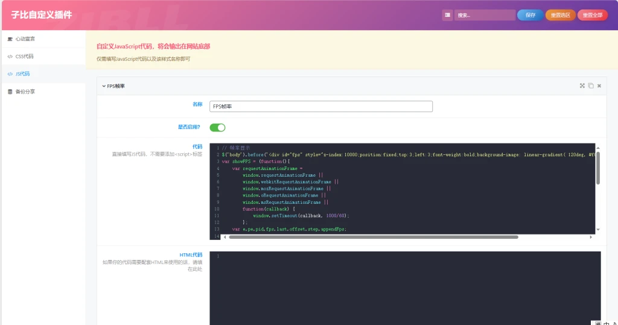Click the red 重置全部 button
This screenshot has width=618, height=325.
[592, 15]
